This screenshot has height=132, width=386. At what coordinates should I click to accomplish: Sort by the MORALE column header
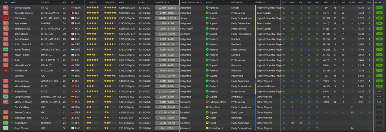coord(209,2)
